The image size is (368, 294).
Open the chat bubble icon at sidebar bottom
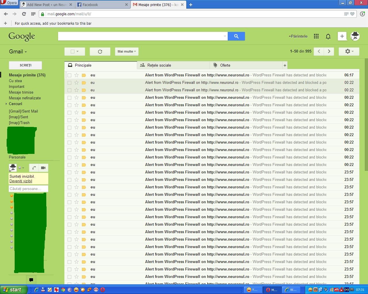pyautogui.click(x=31, y=280)
